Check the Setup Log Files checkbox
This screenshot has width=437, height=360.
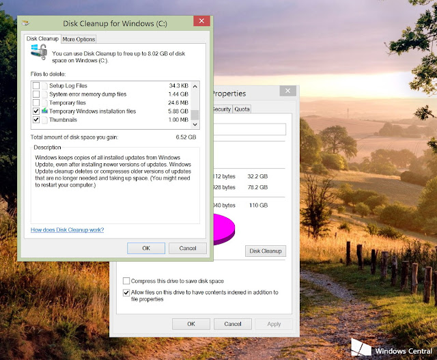click(x=36, y=85)
